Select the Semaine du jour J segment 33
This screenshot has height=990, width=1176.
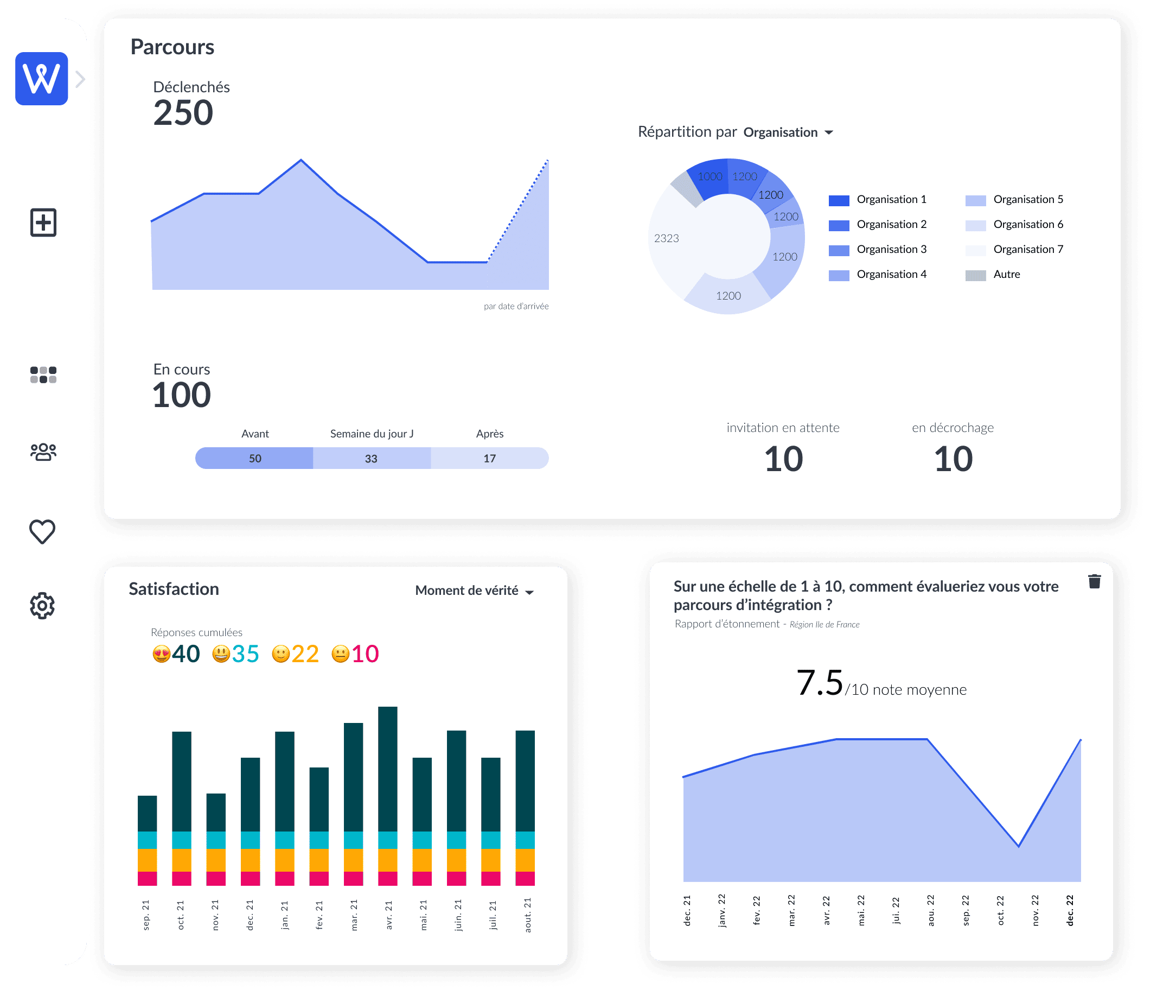pyautogui.click(x=372, y=459)
